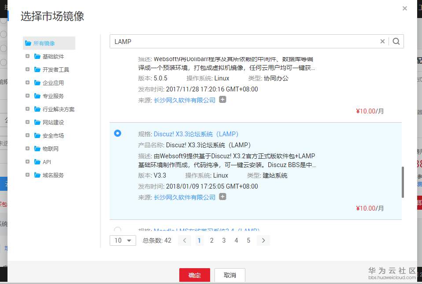Click the 物联网 folder icon
422x284 pixels.
tap(37, 149)
